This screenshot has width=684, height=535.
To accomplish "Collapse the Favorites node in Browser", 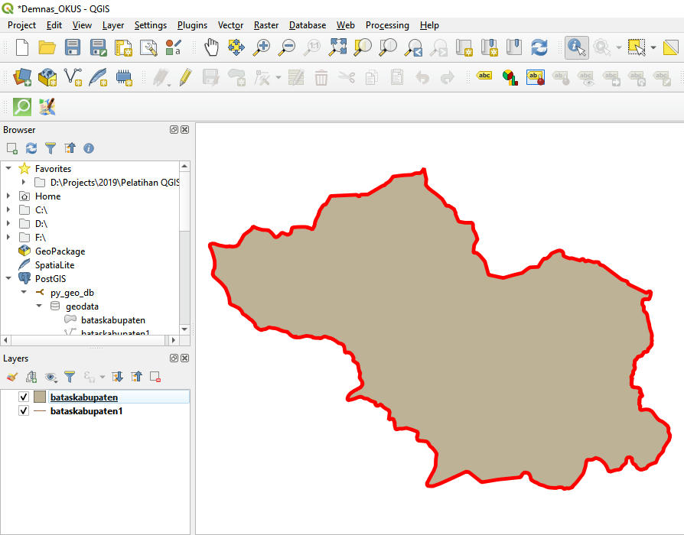I will point(8,168).
